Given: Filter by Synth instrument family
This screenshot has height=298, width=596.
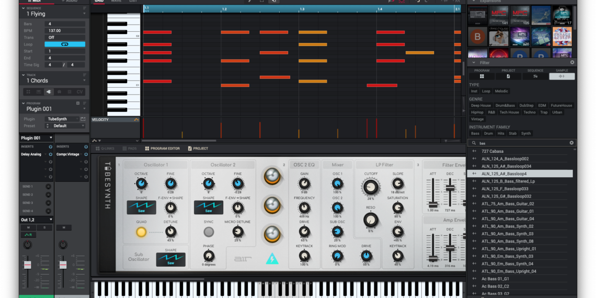Looking at the screenshot, I should click(x=526, y=133).
